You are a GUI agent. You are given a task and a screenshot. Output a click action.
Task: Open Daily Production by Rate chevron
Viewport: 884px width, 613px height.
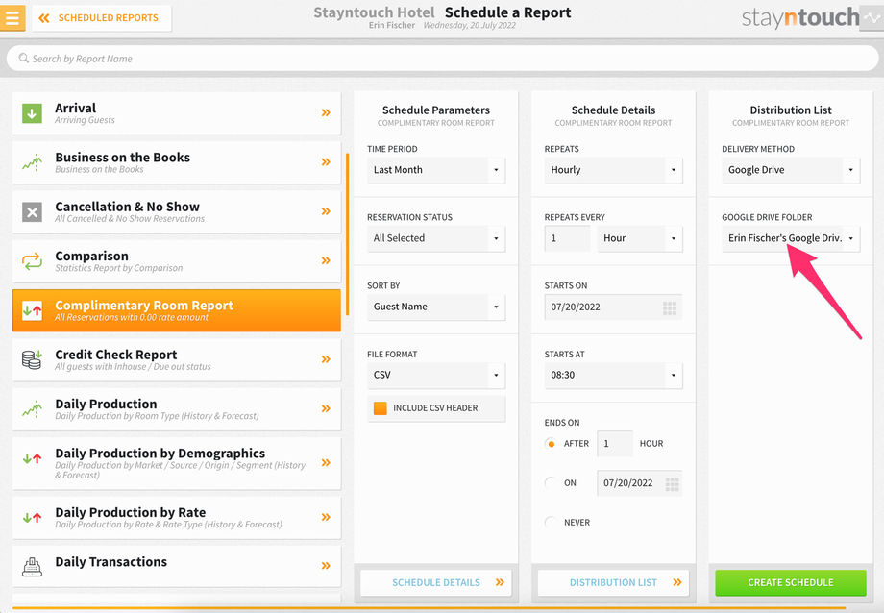tap(326, 517)
